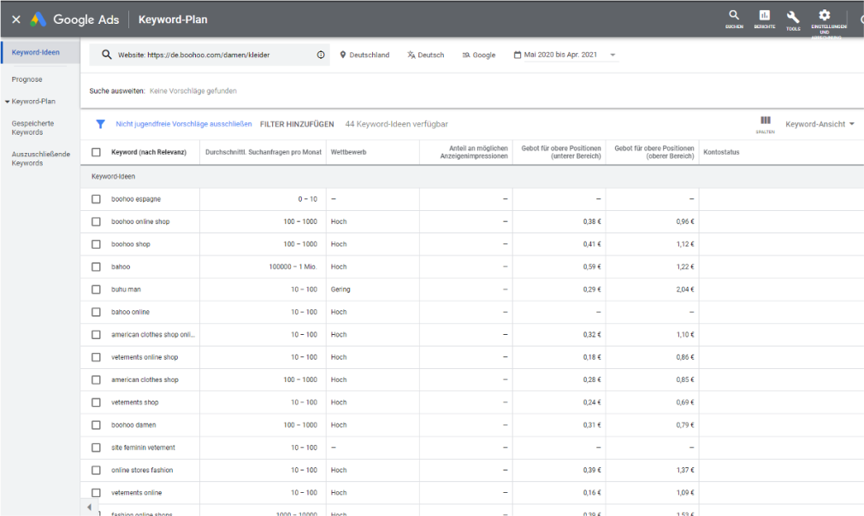Viewport: 864px width, 516px height.
Task: Open the Suchen magnifier icon in header
Action: [x=734, y=15]
